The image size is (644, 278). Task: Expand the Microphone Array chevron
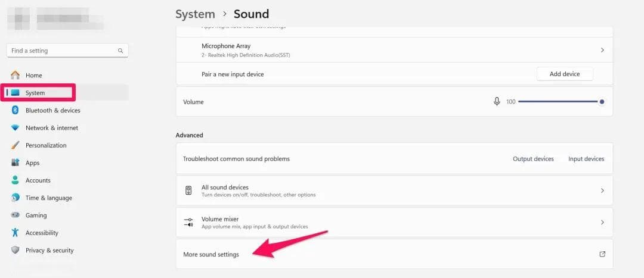click(602, 50)
